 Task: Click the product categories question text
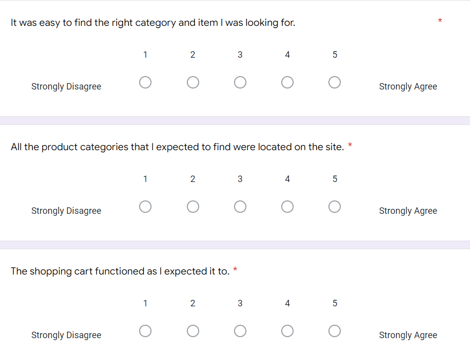pyautogui.click(x=177, y=147)
